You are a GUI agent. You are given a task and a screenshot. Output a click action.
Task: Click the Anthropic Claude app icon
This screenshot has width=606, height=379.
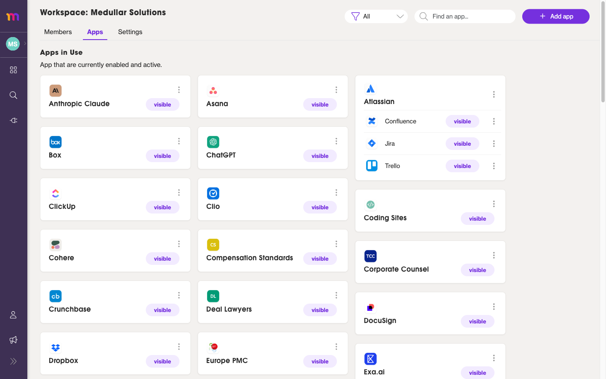point(56,91)
